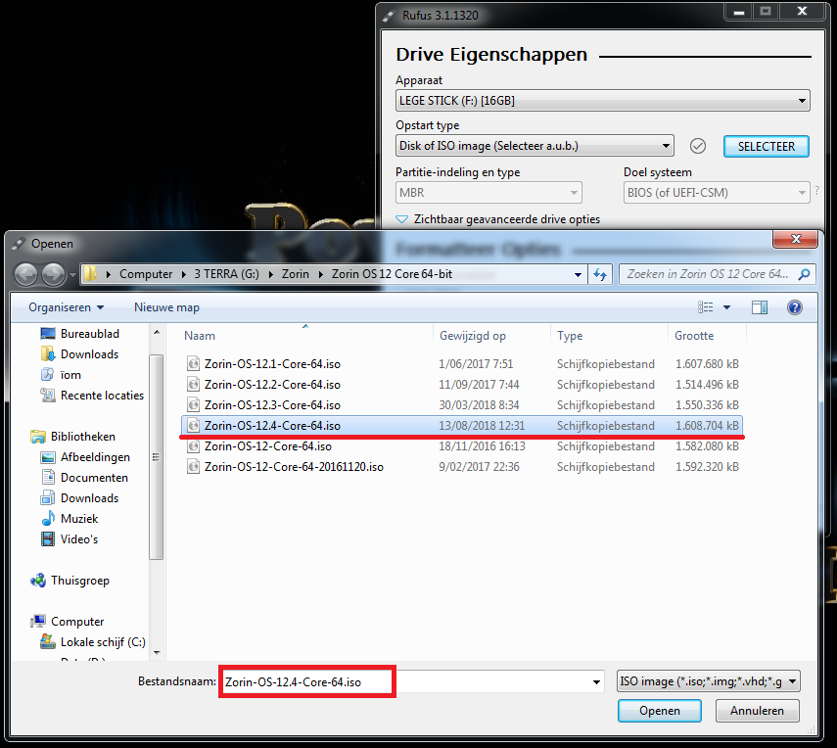Open the view options dropdown arrow
This screenshot has height=748, width=837.
726,307
